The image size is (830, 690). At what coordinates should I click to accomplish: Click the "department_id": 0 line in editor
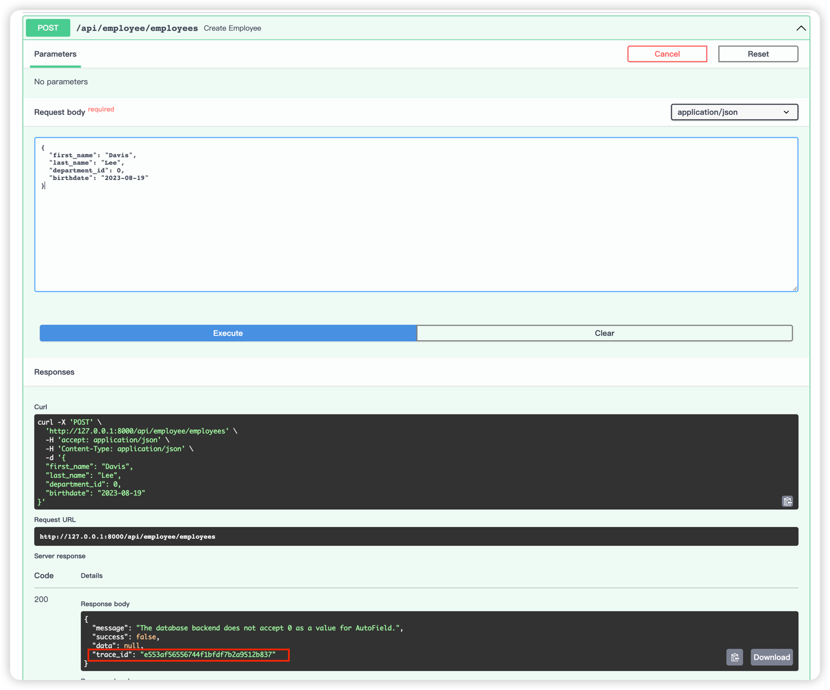87,170
